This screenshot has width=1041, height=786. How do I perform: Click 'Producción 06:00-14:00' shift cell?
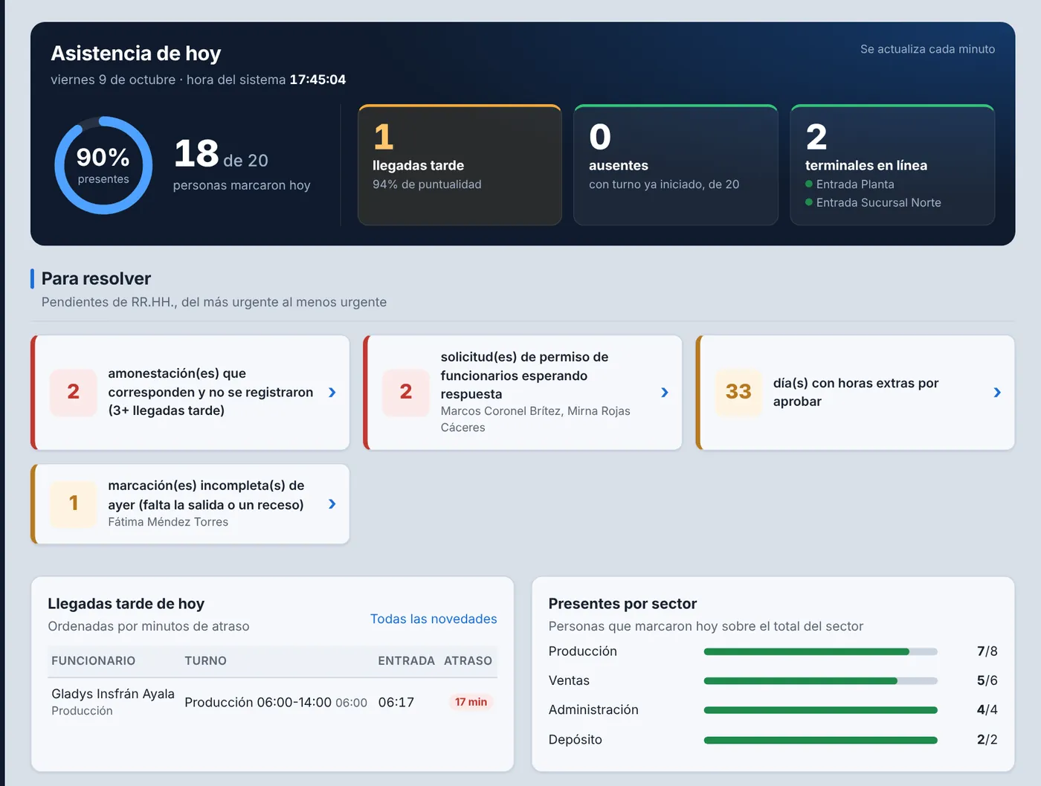pos(258,702)
